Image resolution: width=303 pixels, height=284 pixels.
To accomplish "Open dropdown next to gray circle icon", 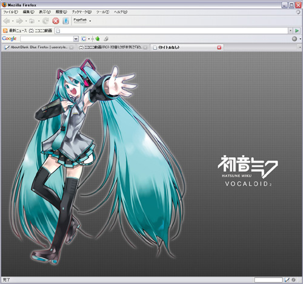I will click(x=300, y=39).
